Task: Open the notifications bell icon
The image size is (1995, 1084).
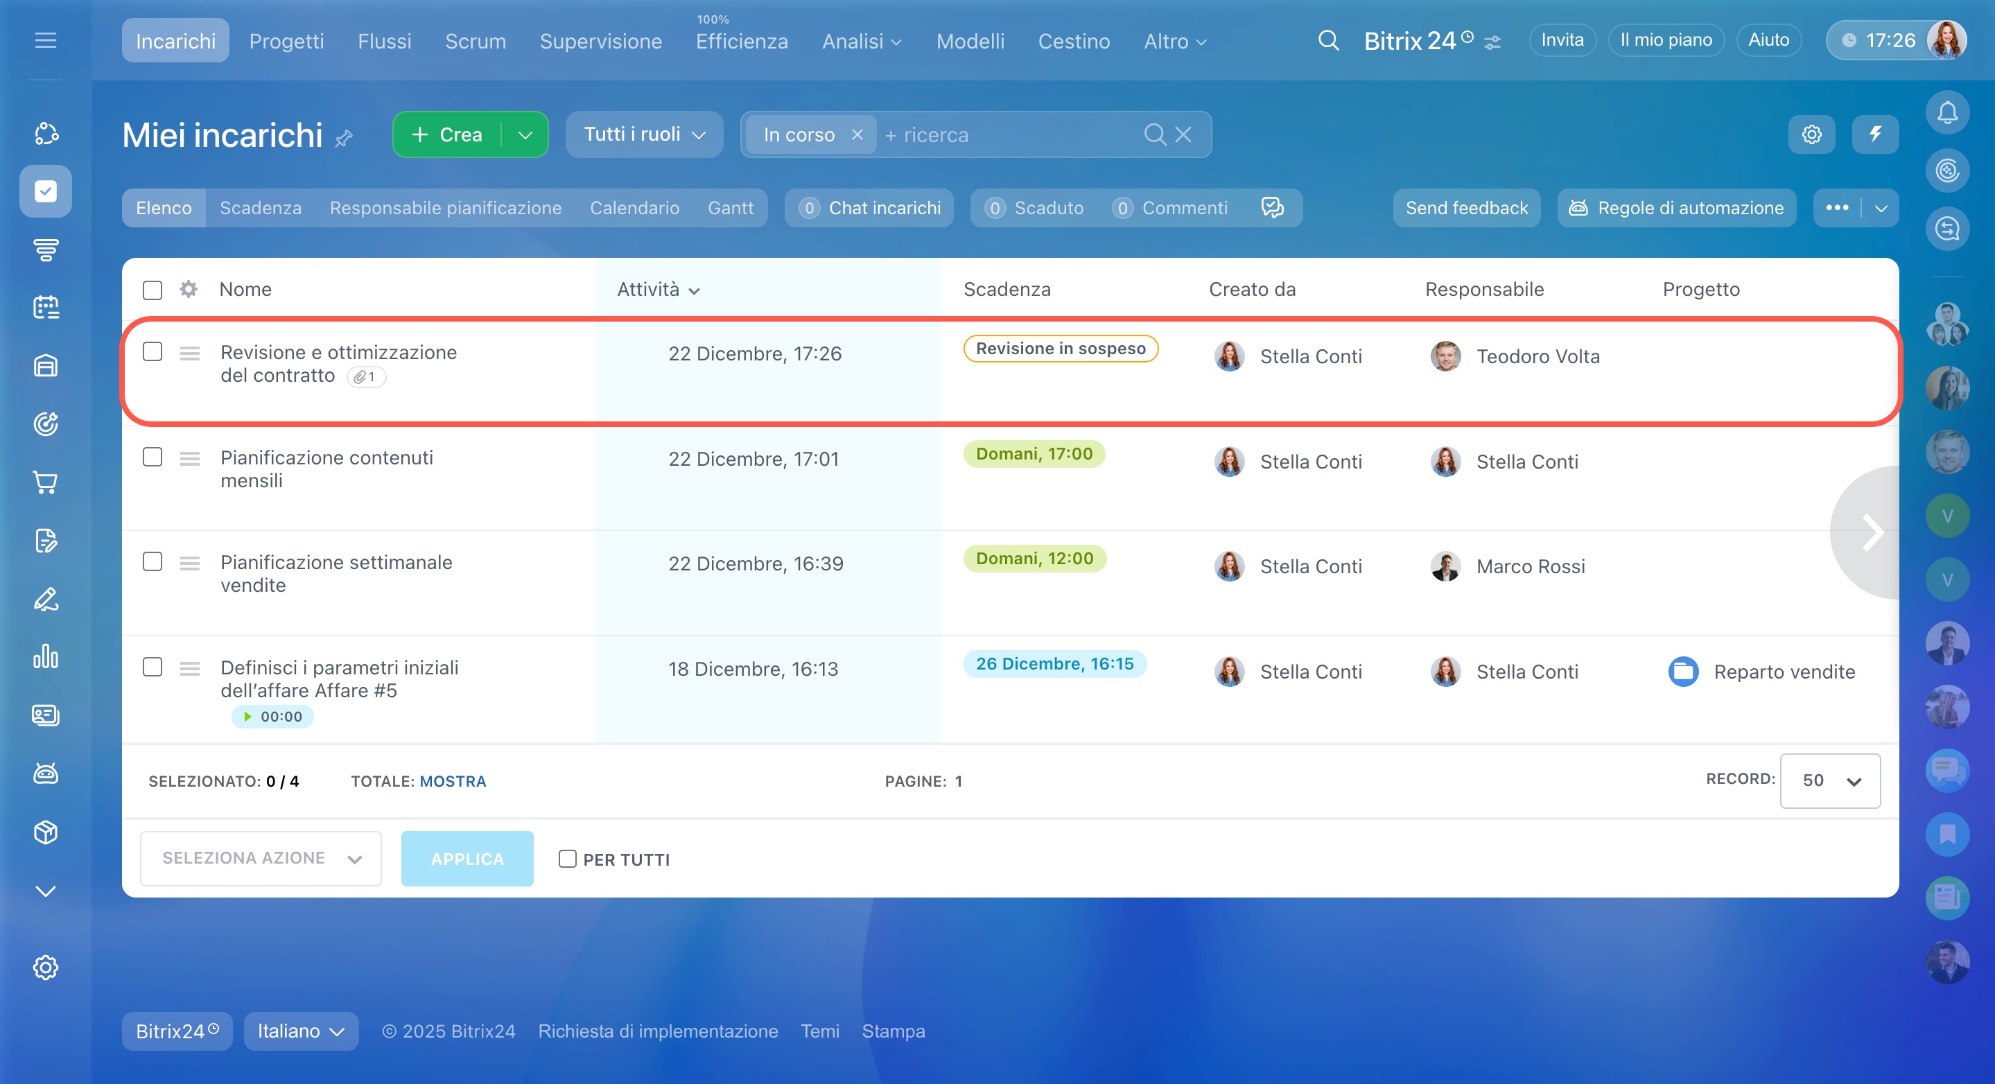Action: tap(1946, 113)
